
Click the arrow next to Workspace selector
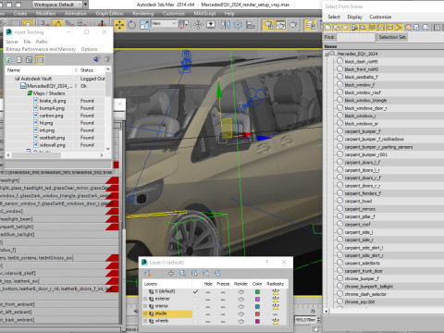86,5
